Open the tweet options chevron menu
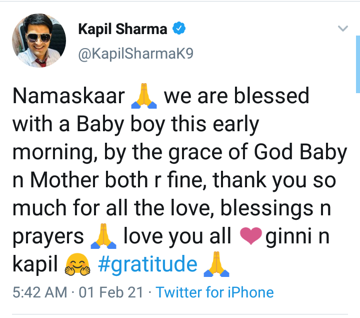360x318 pixels. click(342, 29)
